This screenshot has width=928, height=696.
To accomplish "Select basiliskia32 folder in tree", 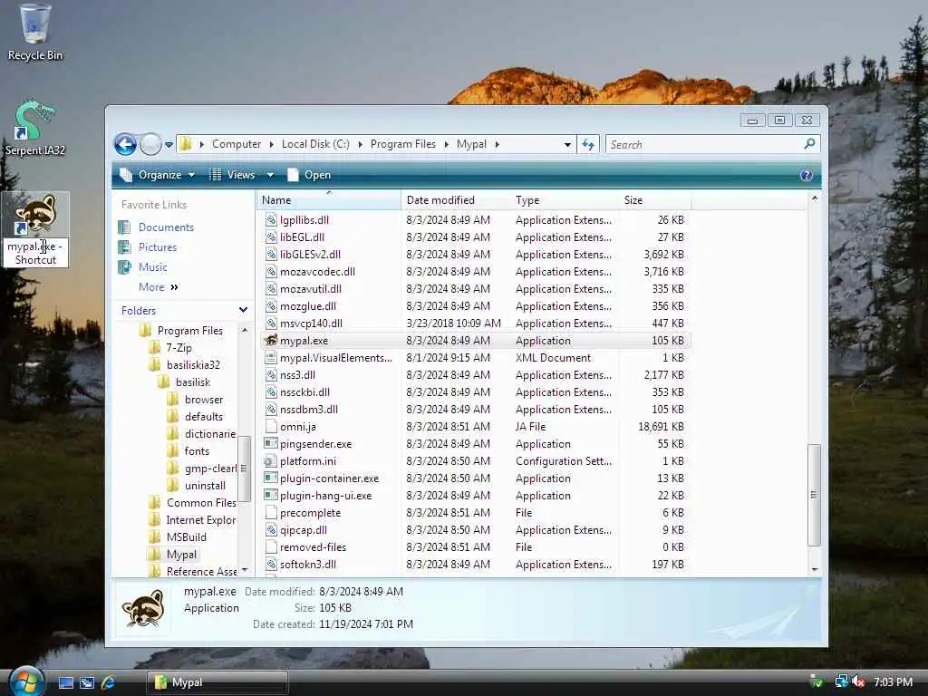I will 193,365.
